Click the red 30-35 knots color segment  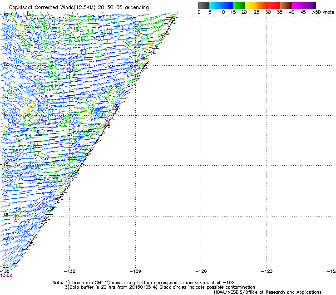[x=274, y=5]
